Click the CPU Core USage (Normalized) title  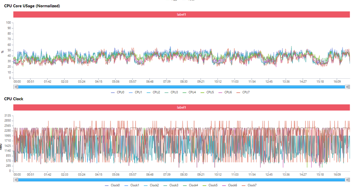(x=32, y=6)
